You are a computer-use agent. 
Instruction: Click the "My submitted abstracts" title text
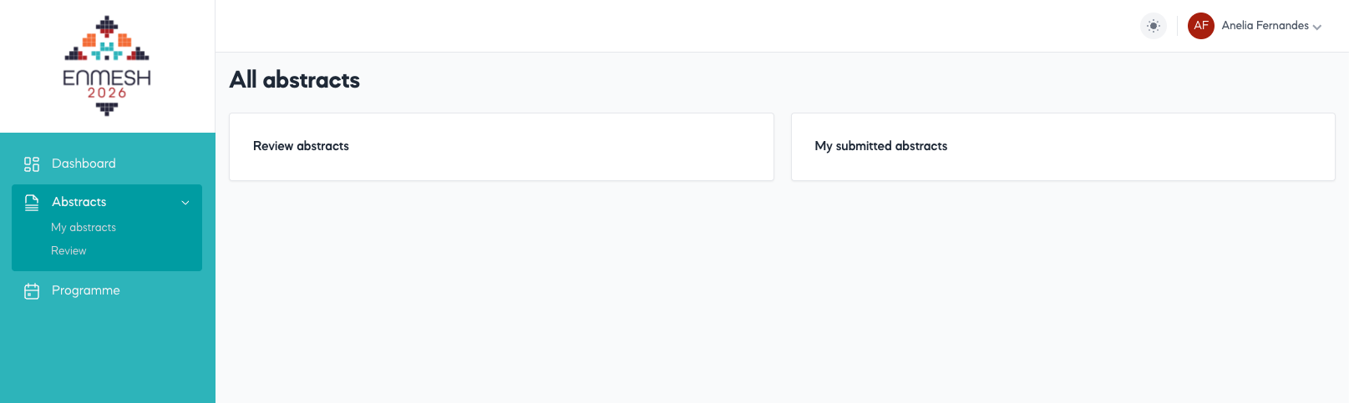(x=880, y=146)
